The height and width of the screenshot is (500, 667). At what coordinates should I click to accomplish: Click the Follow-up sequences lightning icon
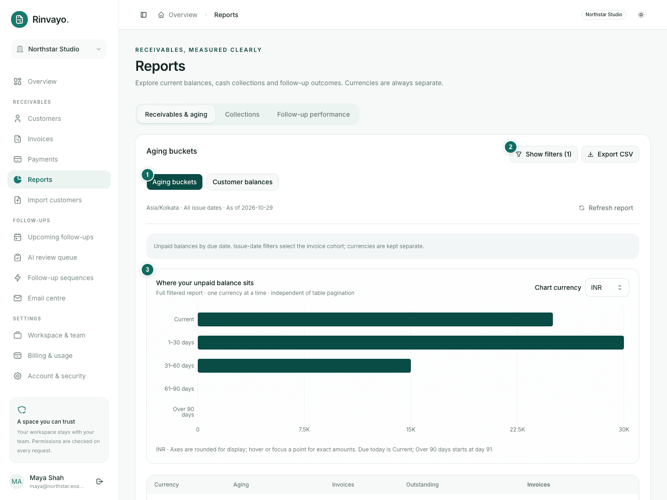[18, 278]
